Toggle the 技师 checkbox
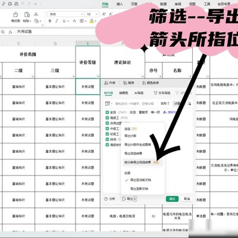This screenshot has width=238, height=238. coord(107,139)
